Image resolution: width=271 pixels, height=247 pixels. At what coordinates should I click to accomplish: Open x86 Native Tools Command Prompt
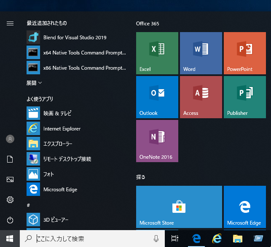(77, 68)
